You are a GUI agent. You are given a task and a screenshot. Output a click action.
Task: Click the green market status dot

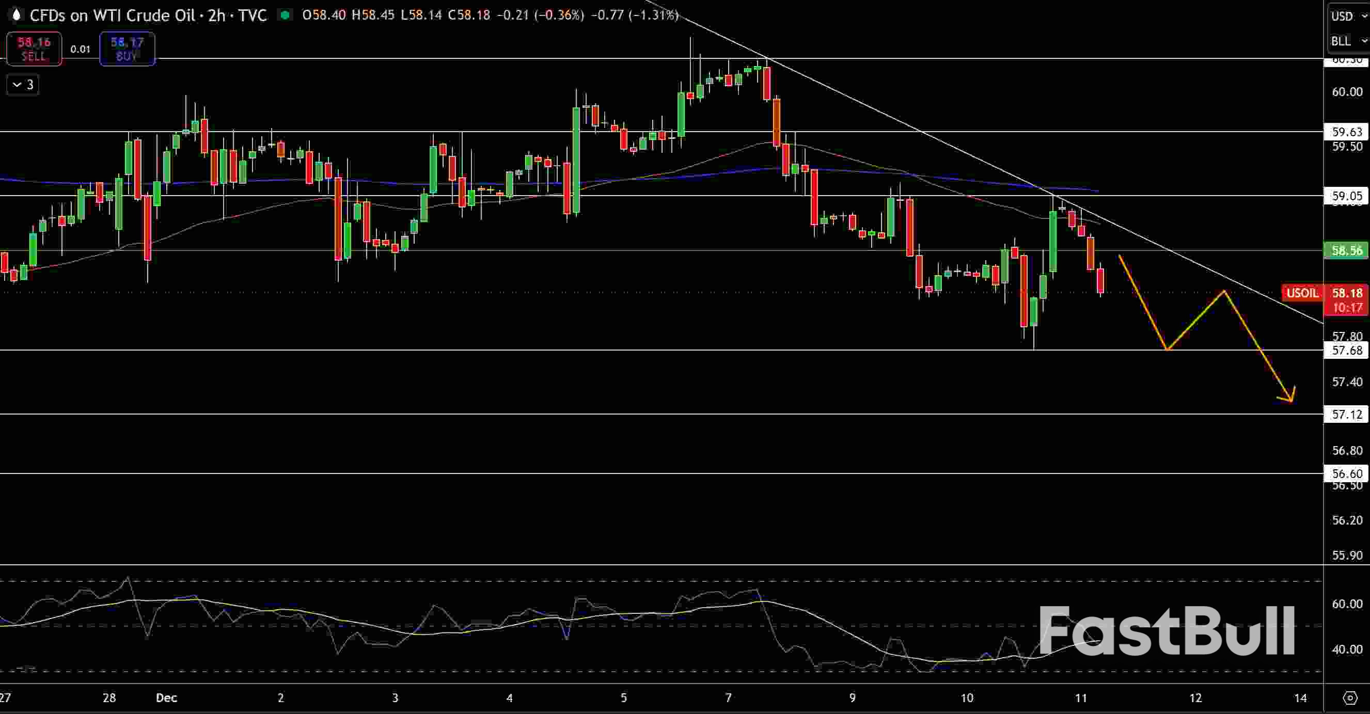tap(286, 15)
